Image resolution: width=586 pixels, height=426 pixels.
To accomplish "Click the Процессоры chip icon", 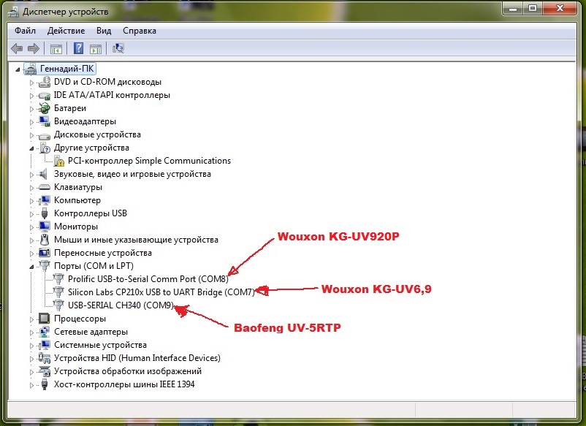I will pos(45,319).
